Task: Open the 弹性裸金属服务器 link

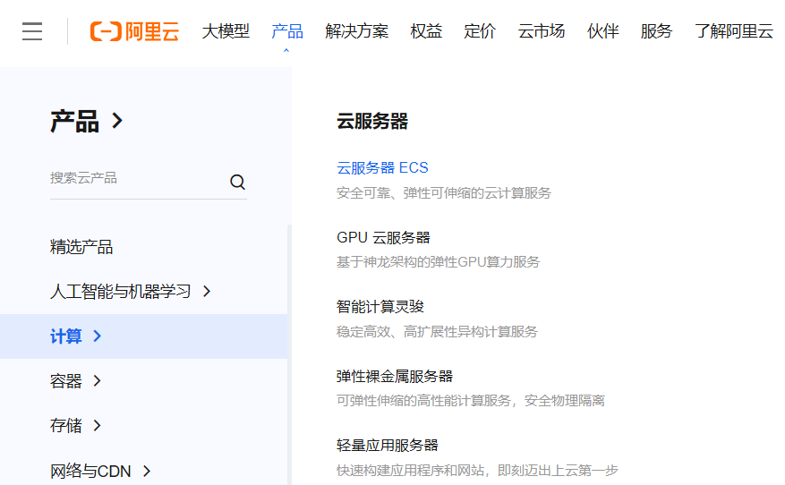Action: coord(395,376)
